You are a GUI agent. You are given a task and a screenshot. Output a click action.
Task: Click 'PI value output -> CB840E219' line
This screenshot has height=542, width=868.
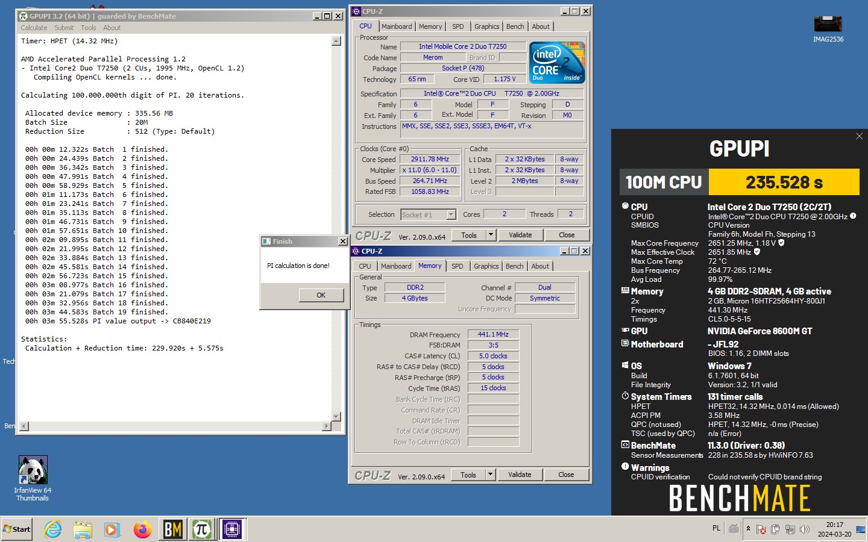click(x=118, y=321)
